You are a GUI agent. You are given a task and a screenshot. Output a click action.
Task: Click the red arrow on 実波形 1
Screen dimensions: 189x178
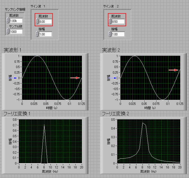75,78
